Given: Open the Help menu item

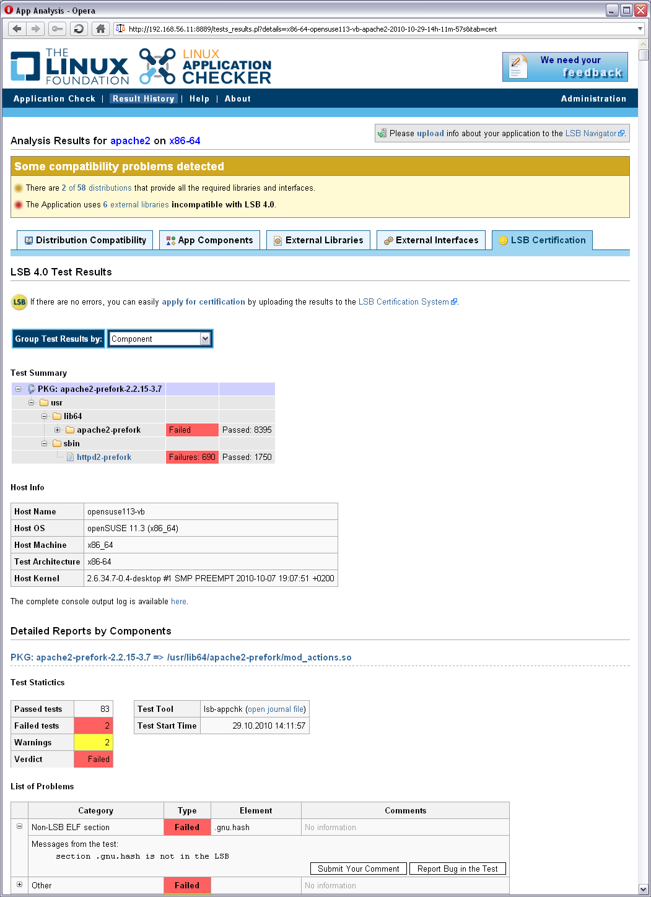Looking at the screenshot, I should click(x=199, y=98).
